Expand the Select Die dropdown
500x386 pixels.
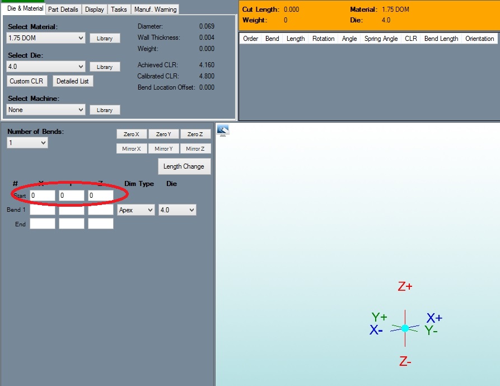click(x=46, y=67)
